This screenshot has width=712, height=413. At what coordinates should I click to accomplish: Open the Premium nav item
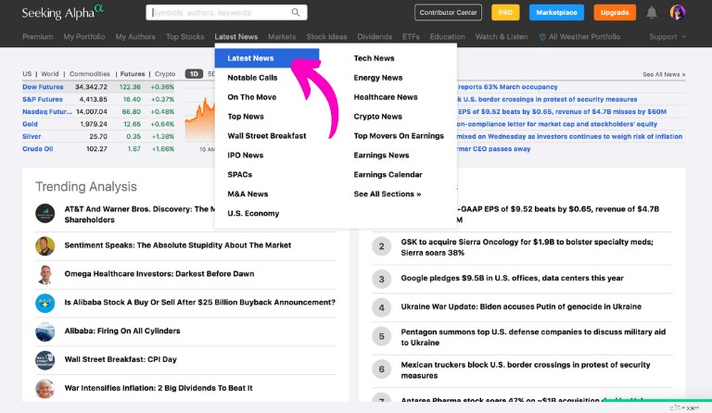coord(38,37)
